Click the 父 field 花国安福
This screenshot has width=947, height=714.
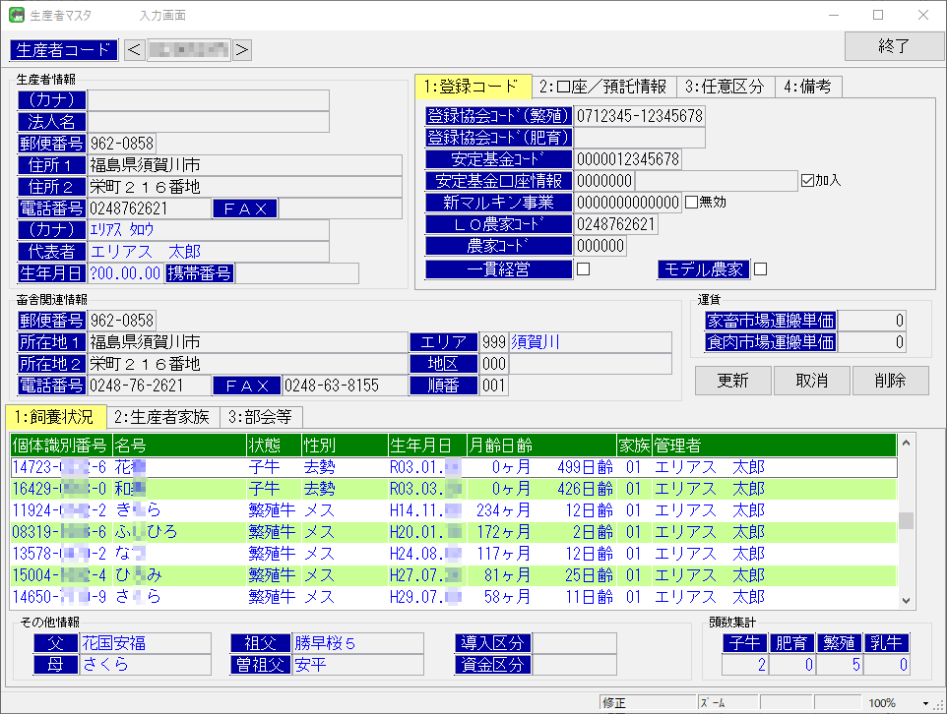pos(146,643)
